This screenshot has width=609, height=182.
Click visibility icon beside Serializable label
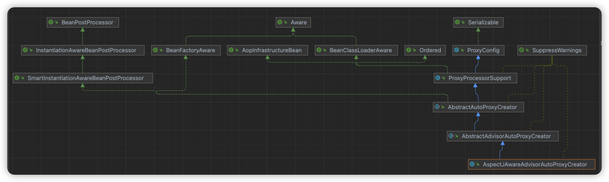[x=463, y=23]
